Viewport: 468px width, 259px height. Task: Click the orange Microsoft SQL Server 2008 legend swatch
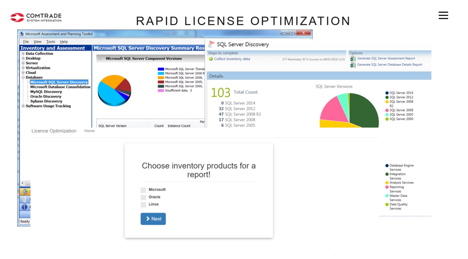click(161, 78)
